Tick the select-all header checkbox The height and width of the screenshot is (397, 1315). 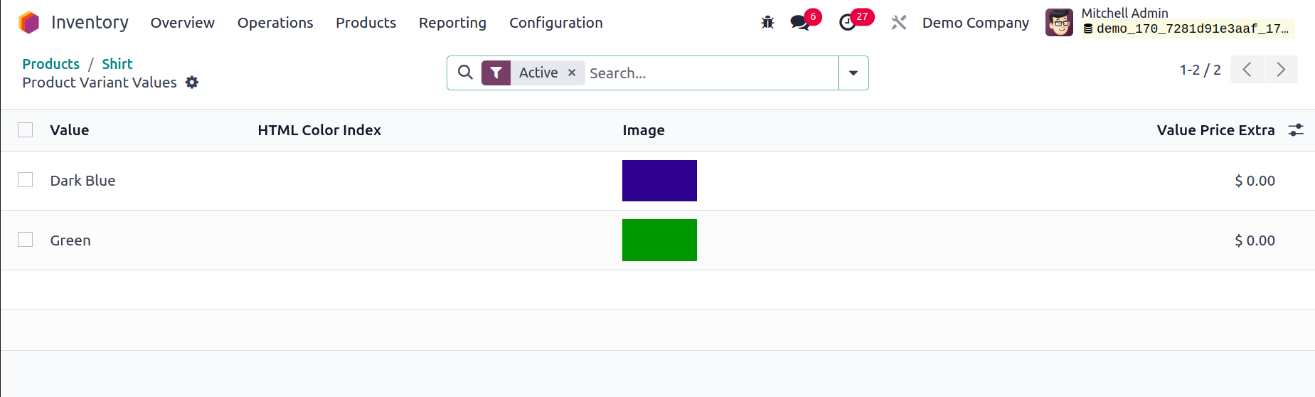[26, 129]
